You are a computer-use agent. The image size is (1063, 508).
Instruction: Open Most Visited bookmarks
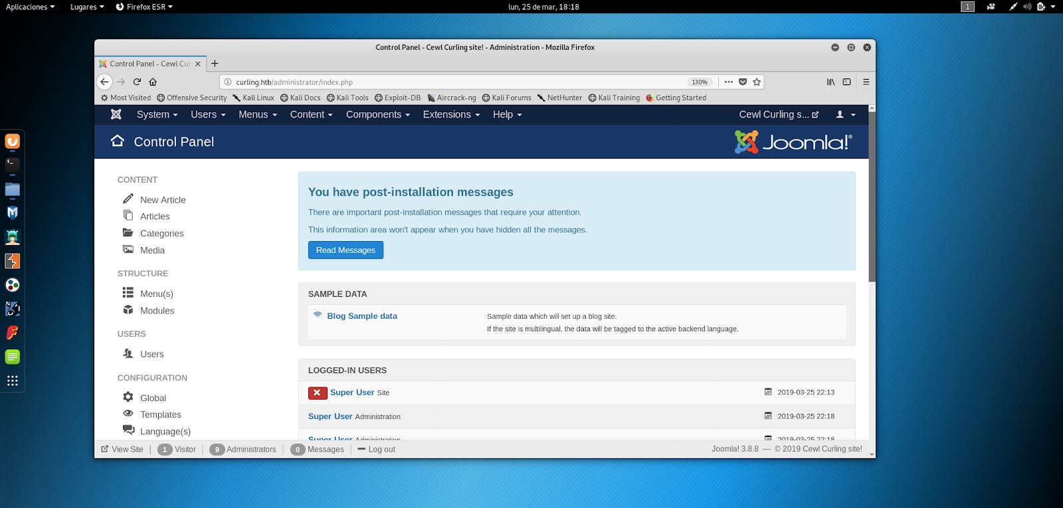click(x=126, y=98)
